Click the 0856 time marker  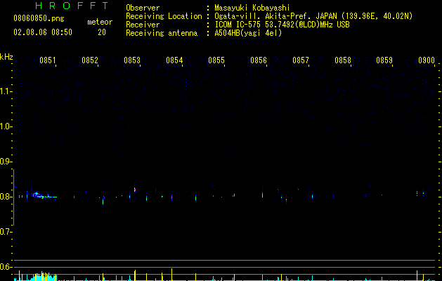259,60
